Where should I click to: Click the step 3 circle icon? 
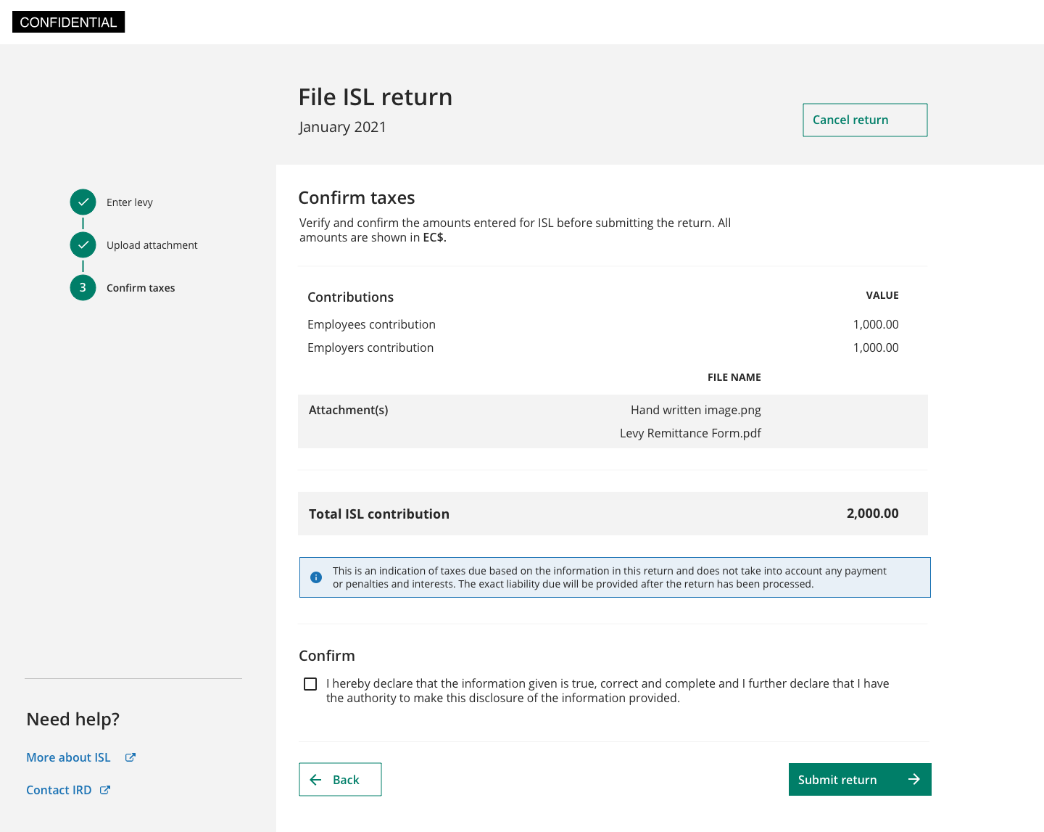83,288
